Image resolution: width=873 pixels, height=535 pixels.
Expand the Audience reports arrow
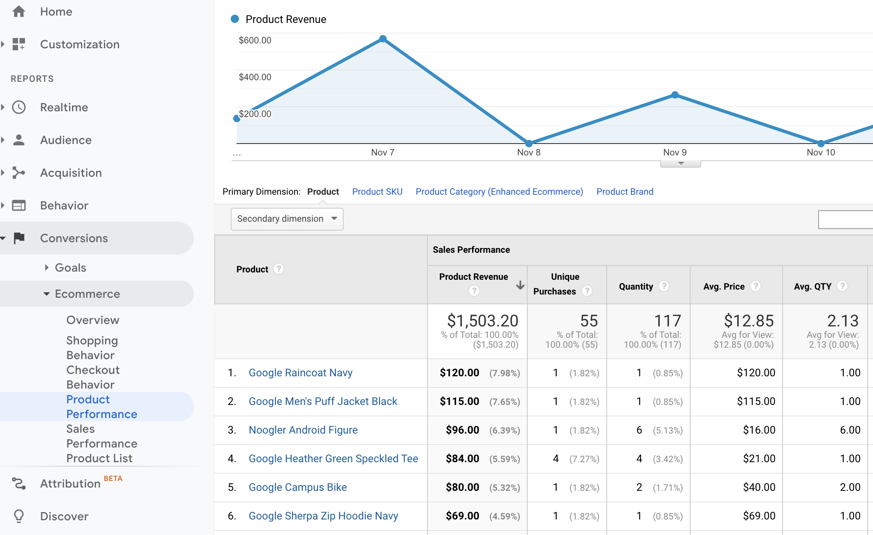point(3,140)
